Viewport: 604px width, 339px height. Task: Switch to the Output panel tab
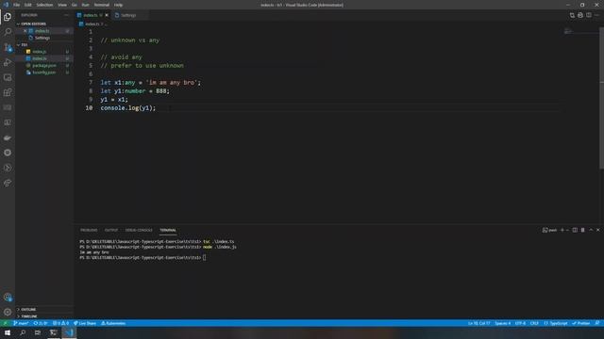111,230
